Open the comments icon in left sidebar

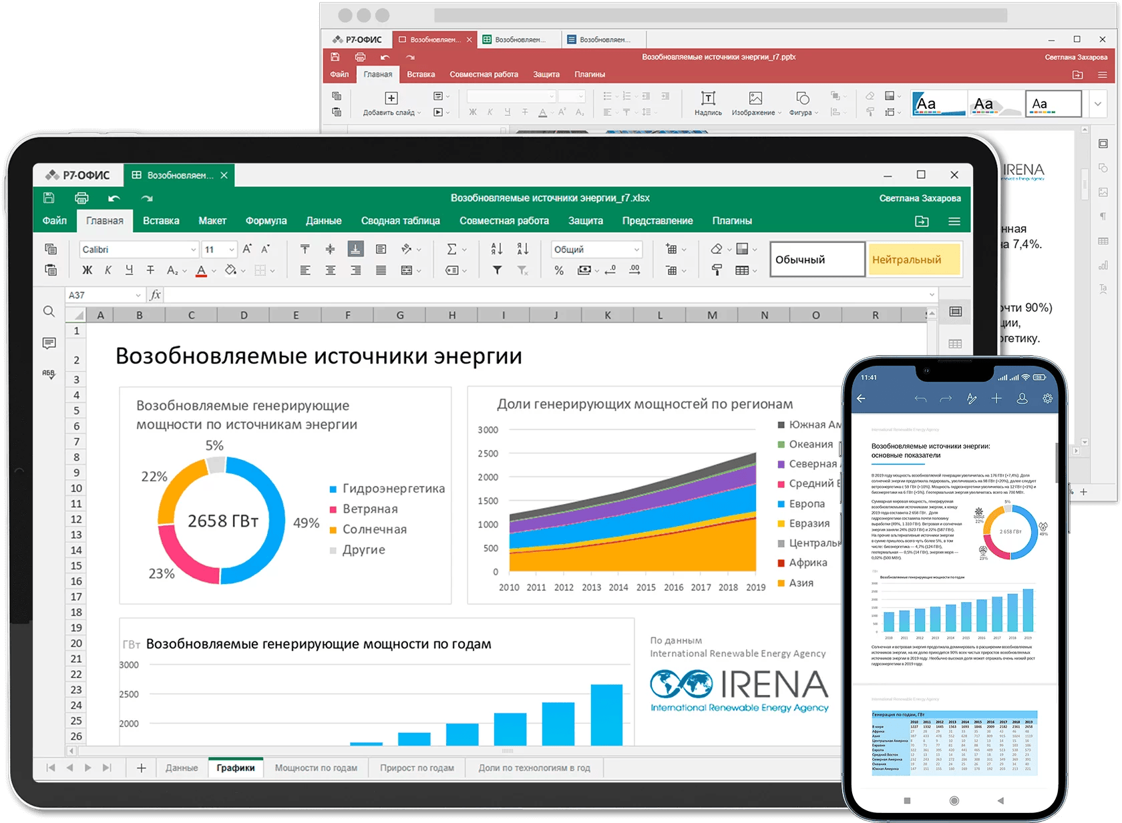(x=49, y=343)
